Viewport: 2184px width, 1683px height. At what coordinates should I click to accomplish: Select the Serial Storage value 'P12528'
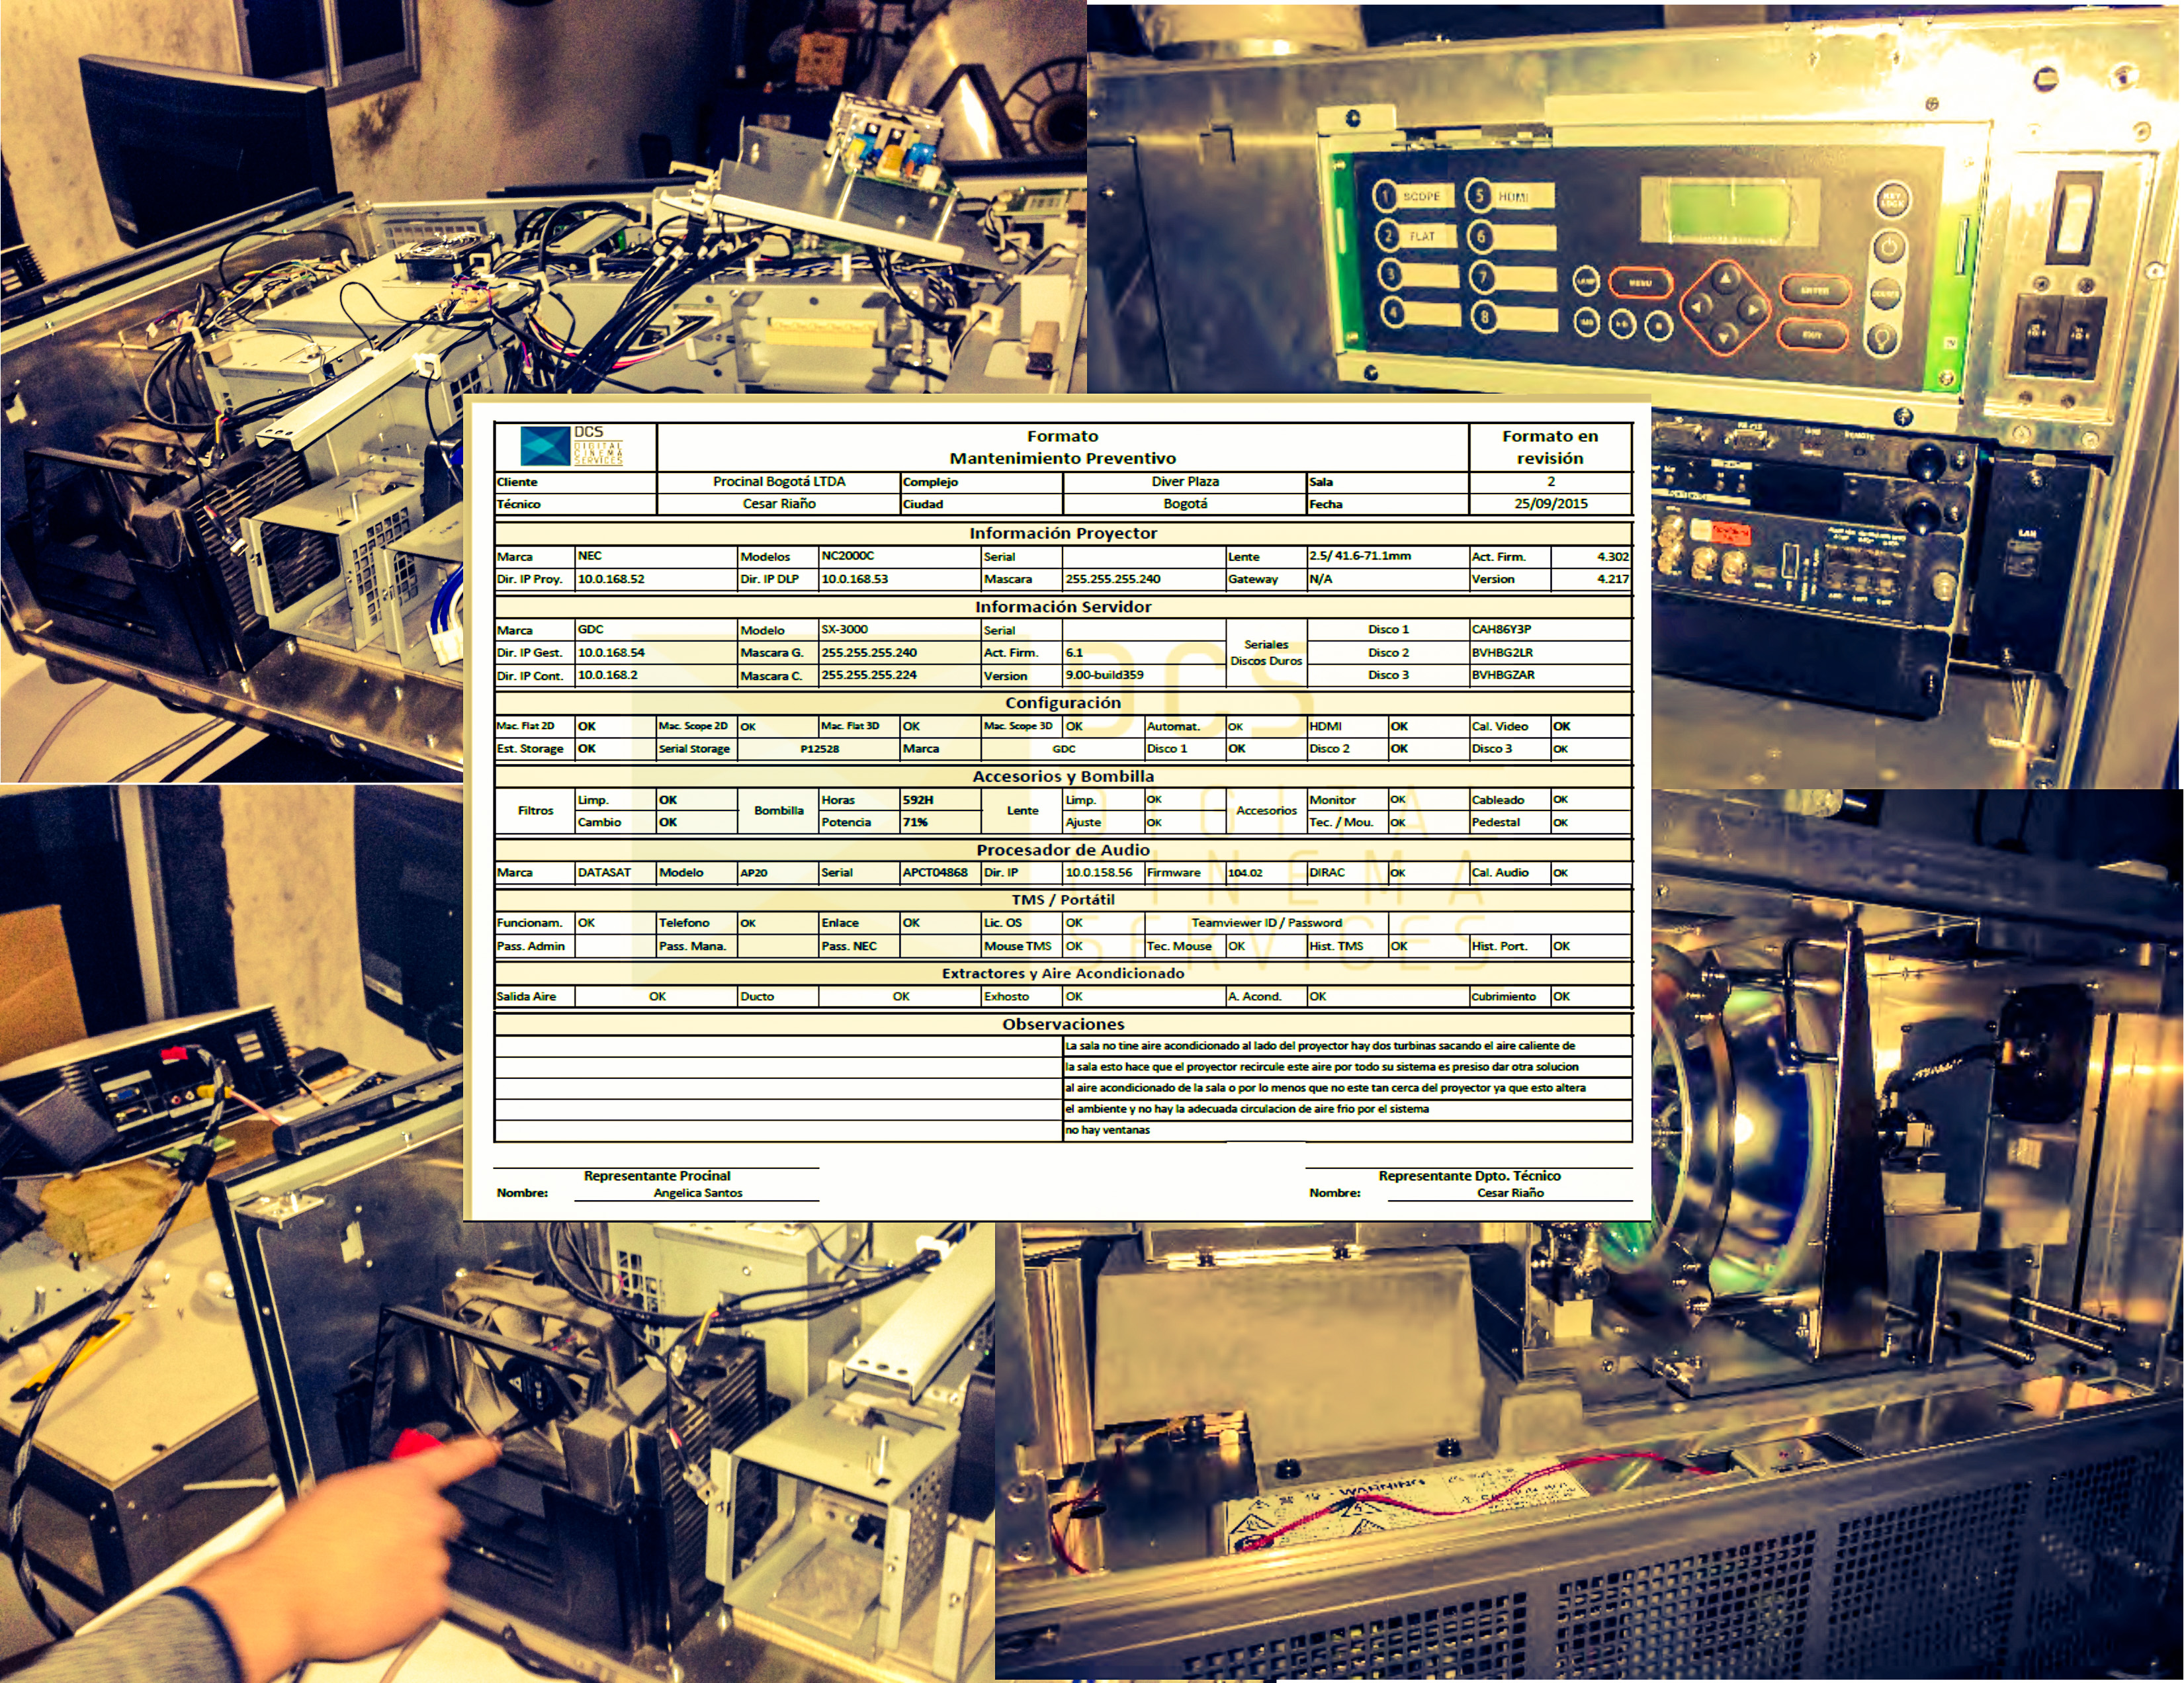click(819, 749)
